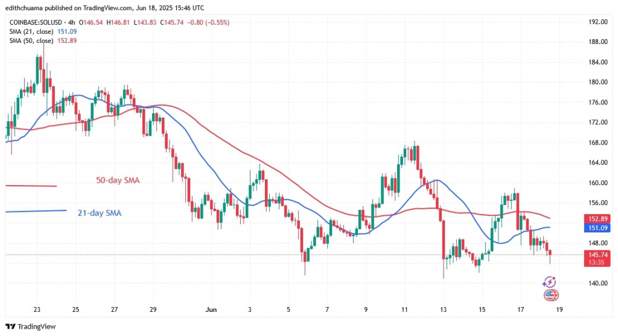618x336 pixels.
Task: Click the purple lightning bolt event icon
Action: 549,282
